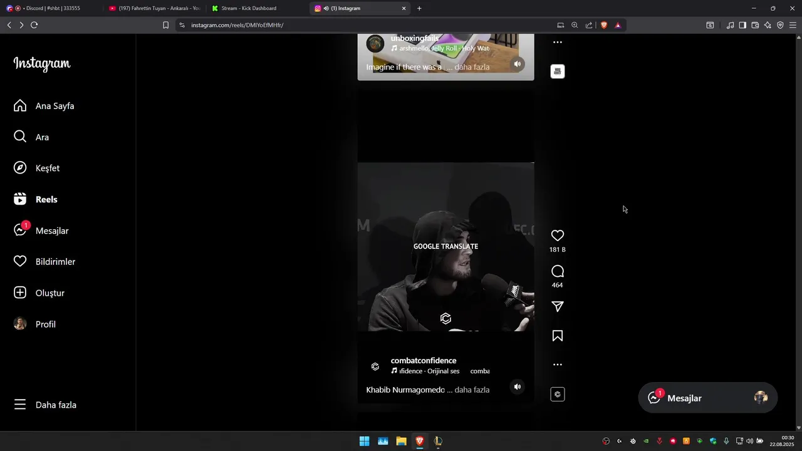Open League of Legends taskbar icon
Screen dimensions: 802x451
438,441
